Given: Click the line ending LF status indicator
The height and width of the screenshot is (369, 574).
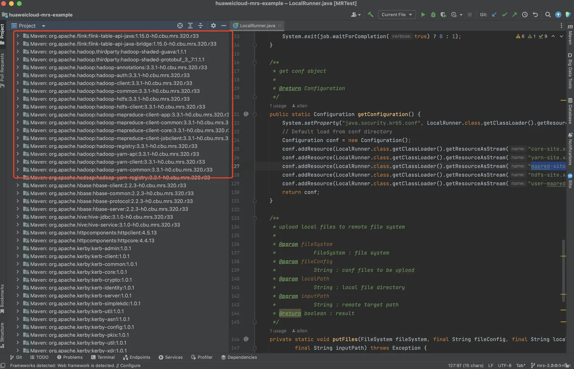Looking at the screenshot, I should [491, 365].
